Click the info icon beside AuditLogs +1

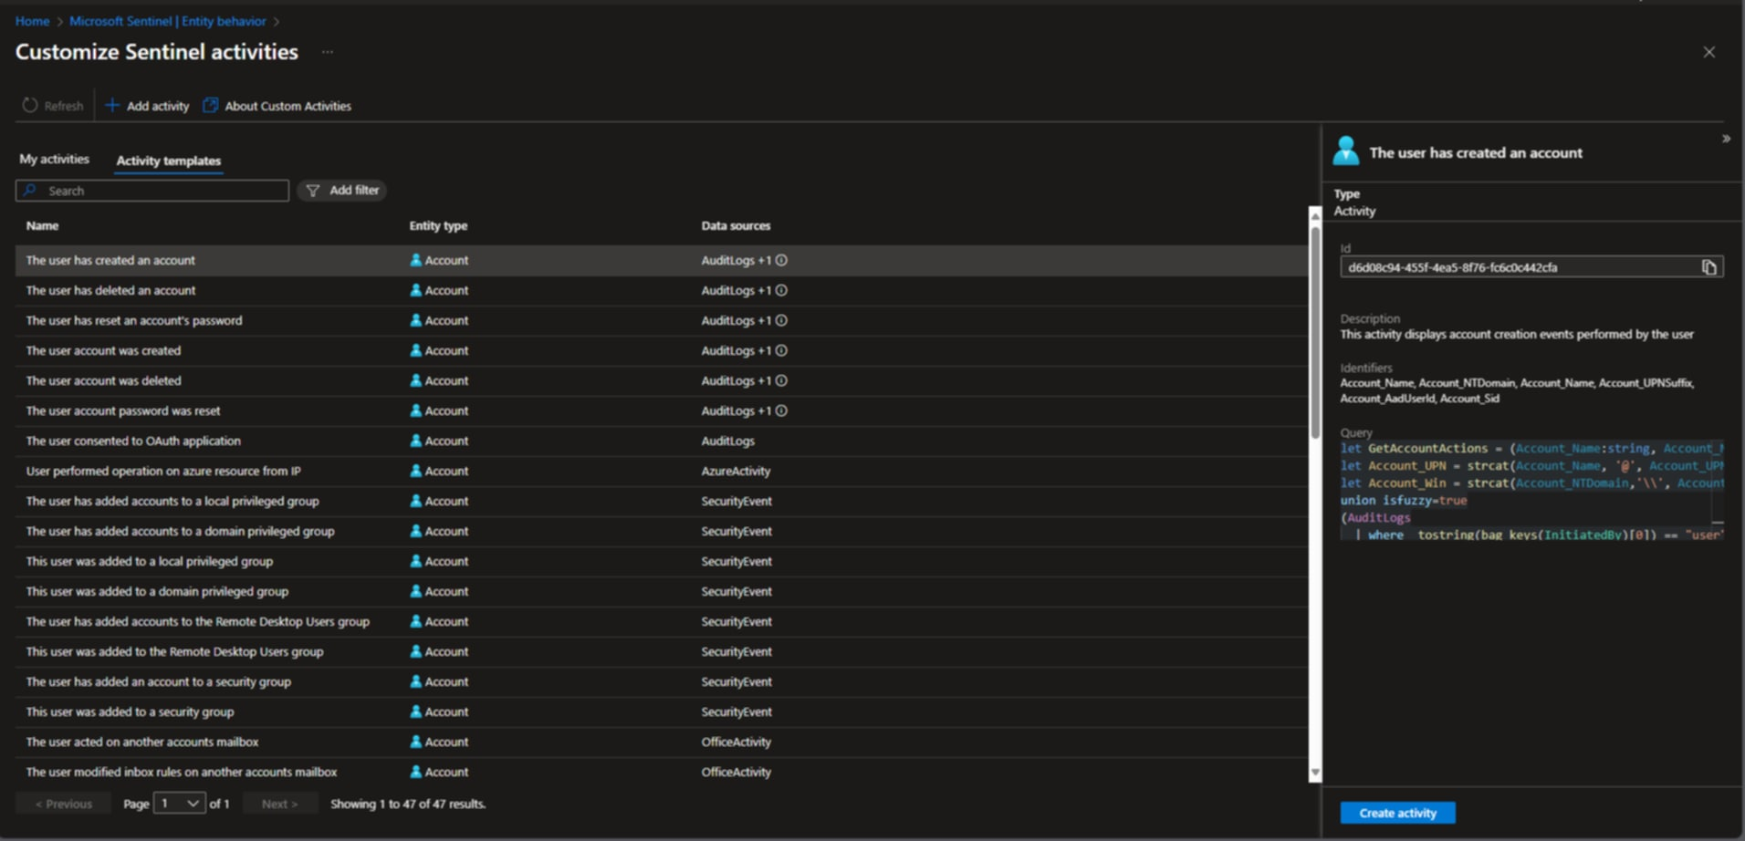[780, 260]
